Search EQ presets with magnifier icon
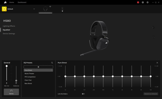Viewport: 162px width, 99px height. 52,63
